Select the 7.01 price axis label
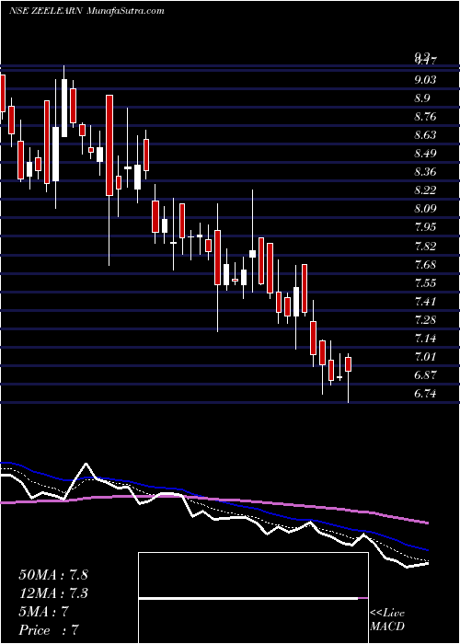 click(425, 357)
